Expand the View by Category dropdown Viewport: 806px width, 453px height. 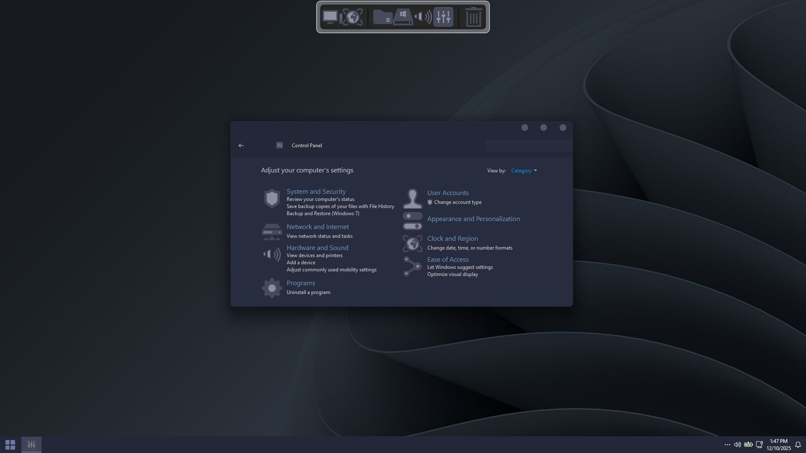click(524, 171)
